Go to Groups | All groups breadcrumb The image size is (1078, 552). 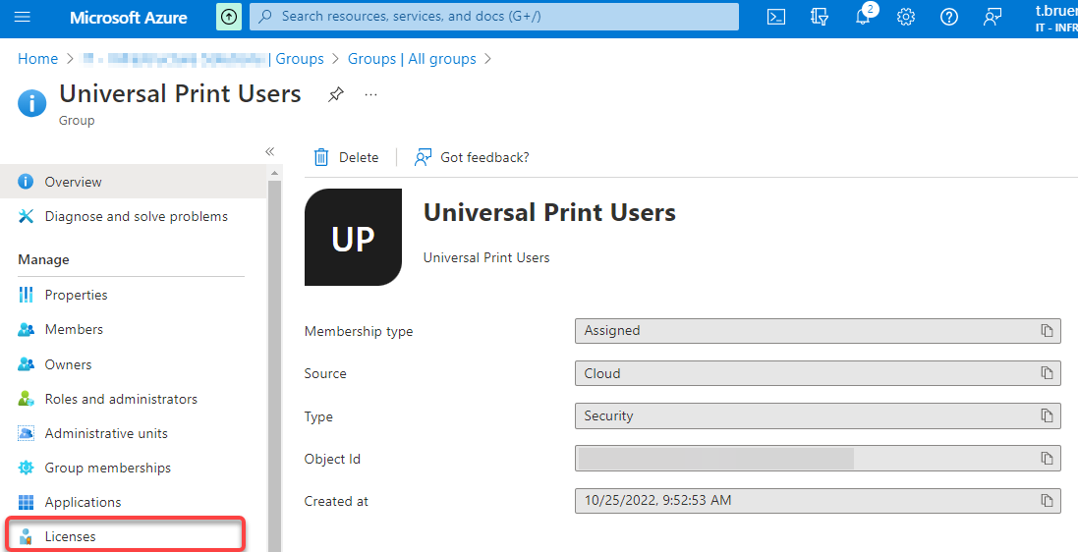click(412, 59)
